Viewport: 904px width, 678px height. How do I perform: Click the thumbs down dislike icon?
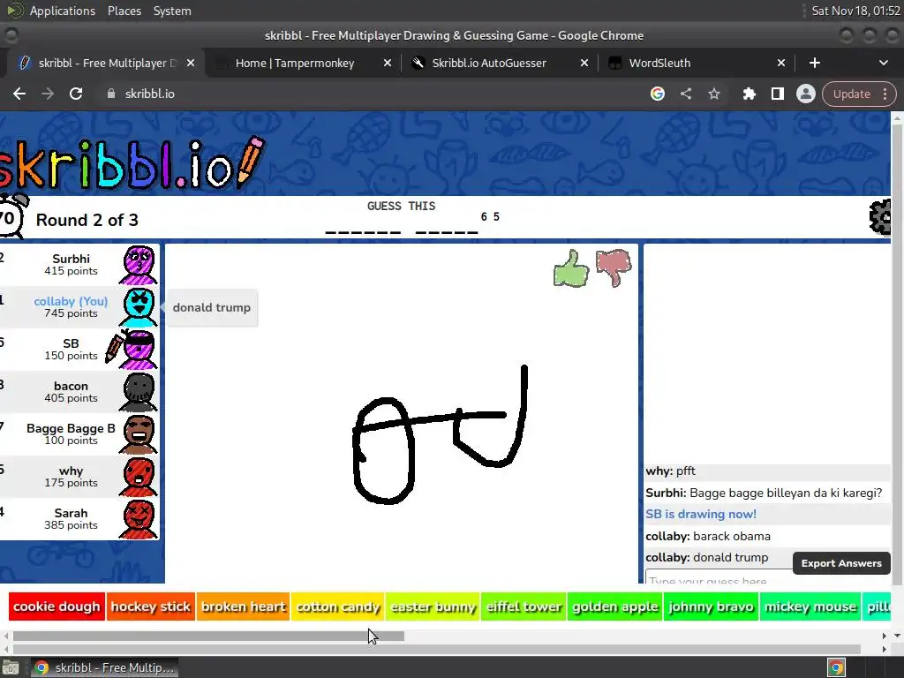point(614,267)
